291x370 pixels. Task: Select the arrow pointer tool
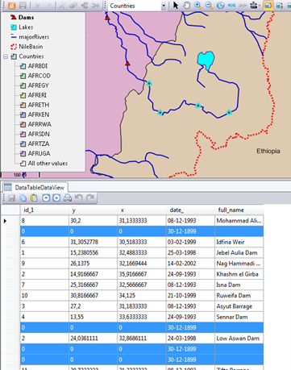tap(176, 5)
